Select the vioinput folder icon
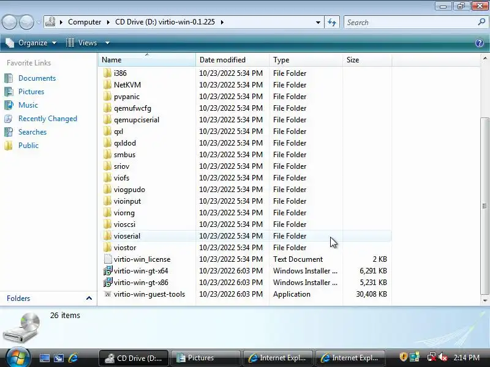Image resolution: width=490 pixels, height=367 pixels. tap(108, 201)
